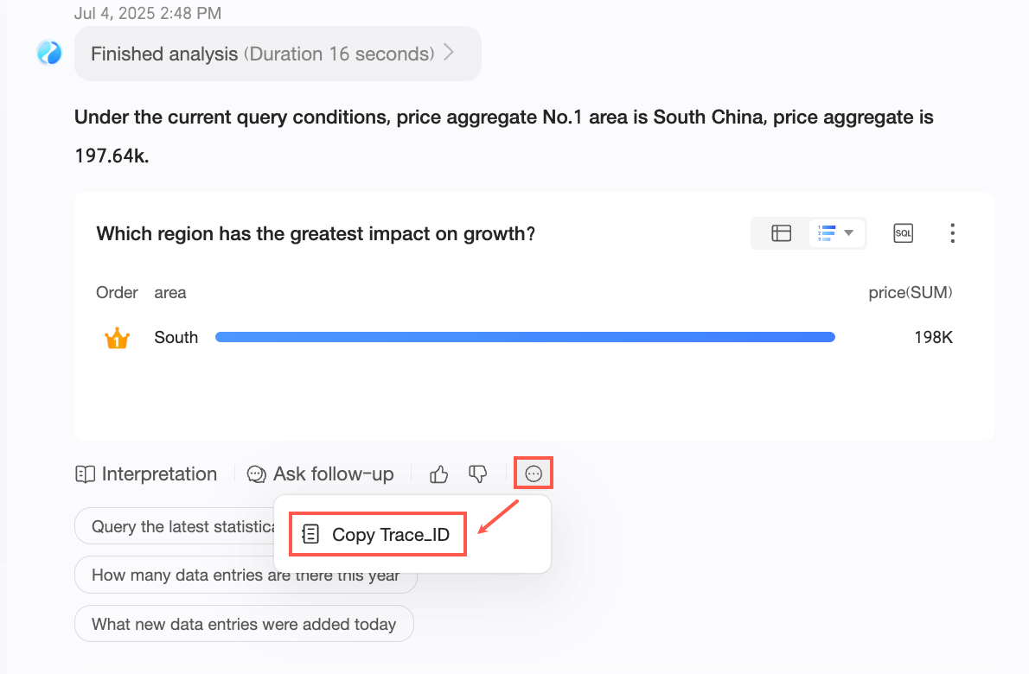Click the assistant avatar icon
The height and width of the screenshot is (674, 1029).
tap(49, 54)
